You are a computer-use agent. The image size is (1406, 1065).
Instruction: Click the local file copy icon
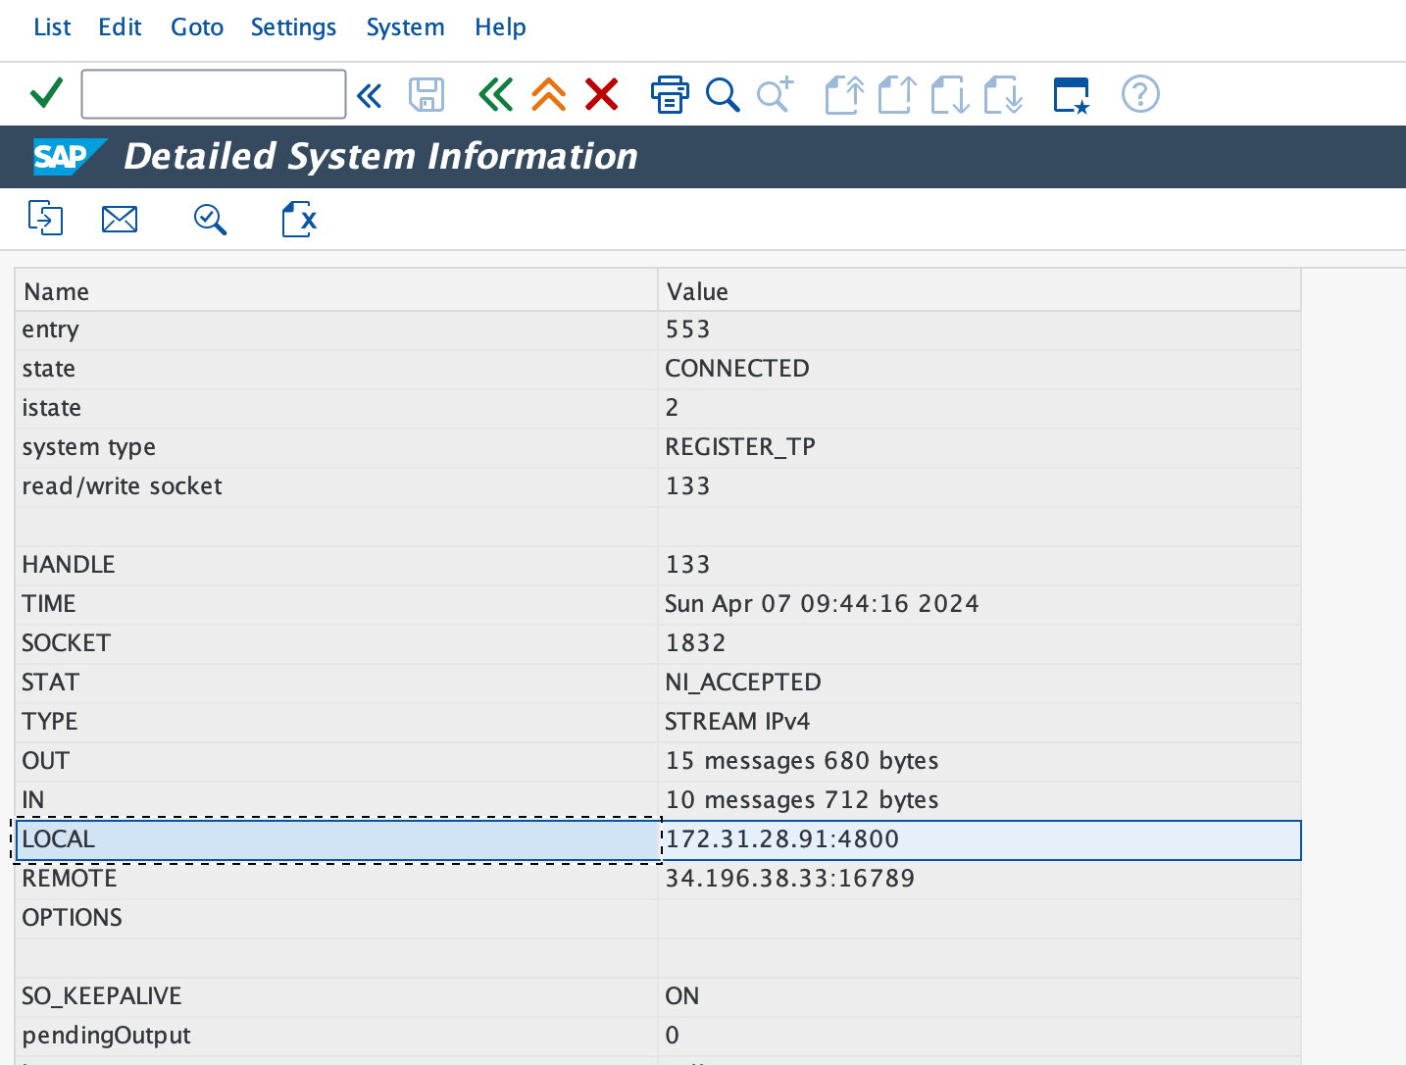45,219
